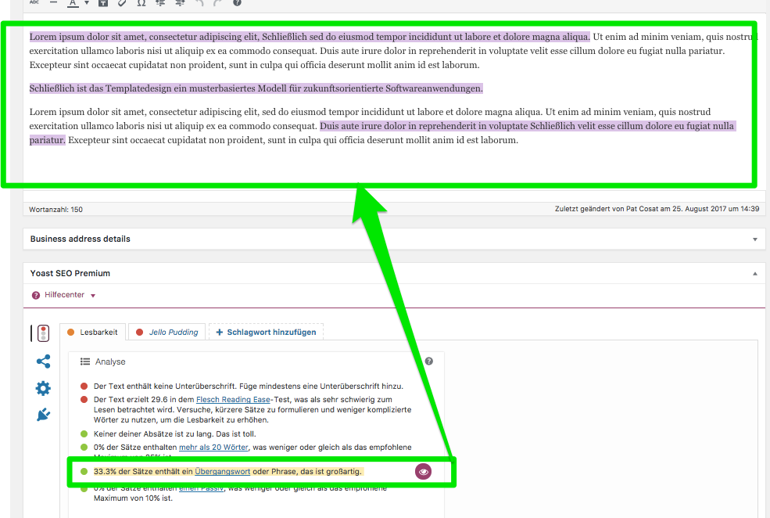
Task: Click the Zuletzt geändert von Pat Cosat text
Action: click(657, 209)
